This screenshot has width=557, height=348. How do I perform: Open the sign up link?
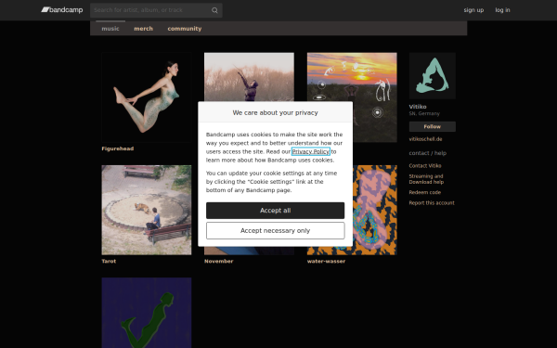coord(473,10)
